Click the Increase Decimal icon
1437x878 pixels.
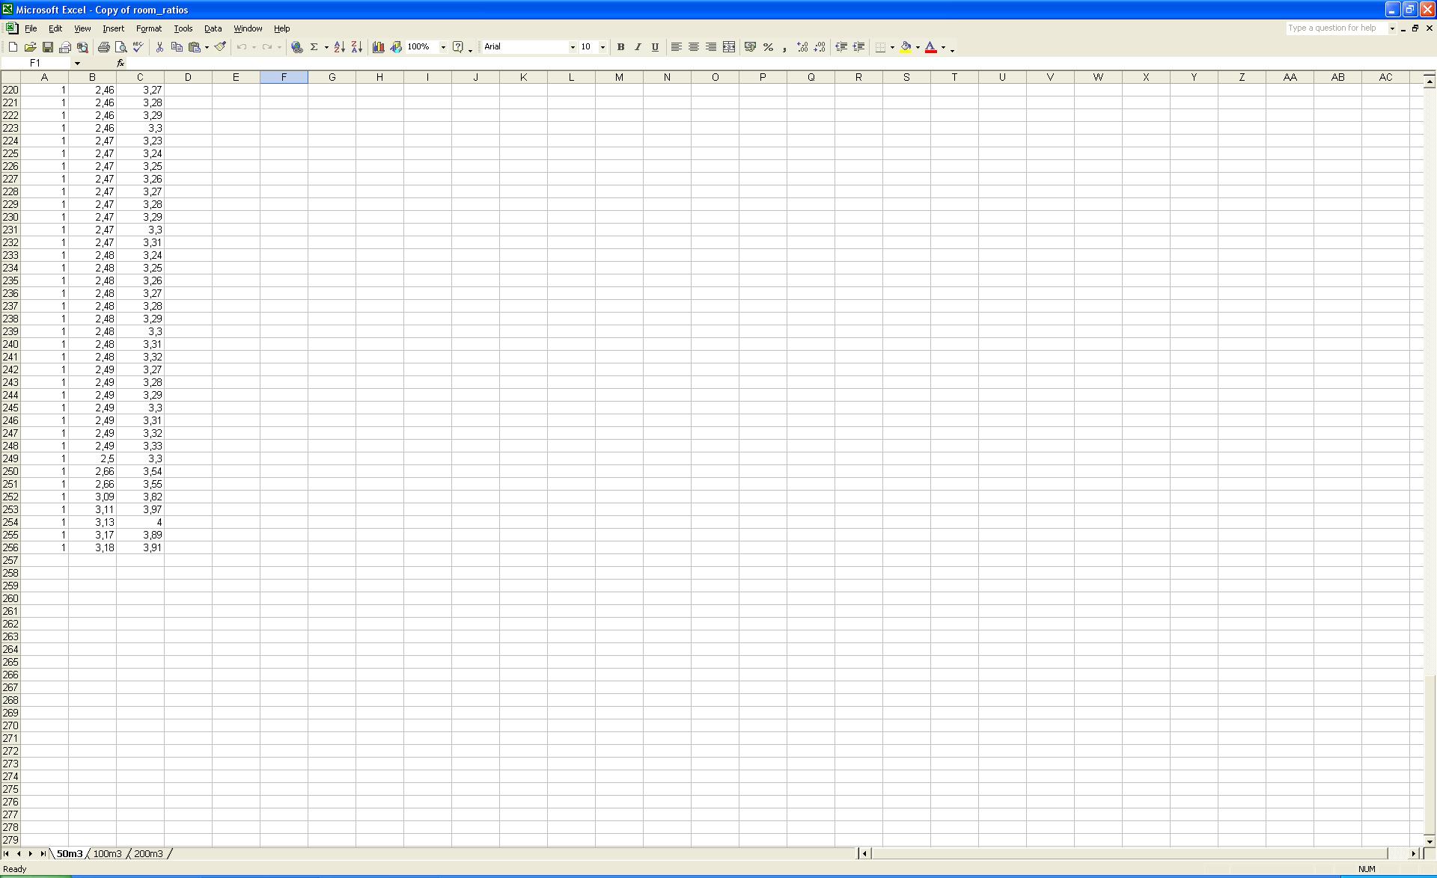coord(802,47)
